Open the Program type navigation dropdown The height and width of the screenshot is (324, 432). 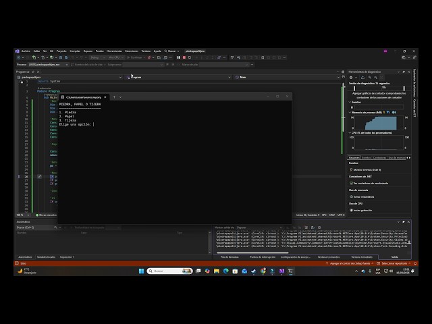click(178, 77)
